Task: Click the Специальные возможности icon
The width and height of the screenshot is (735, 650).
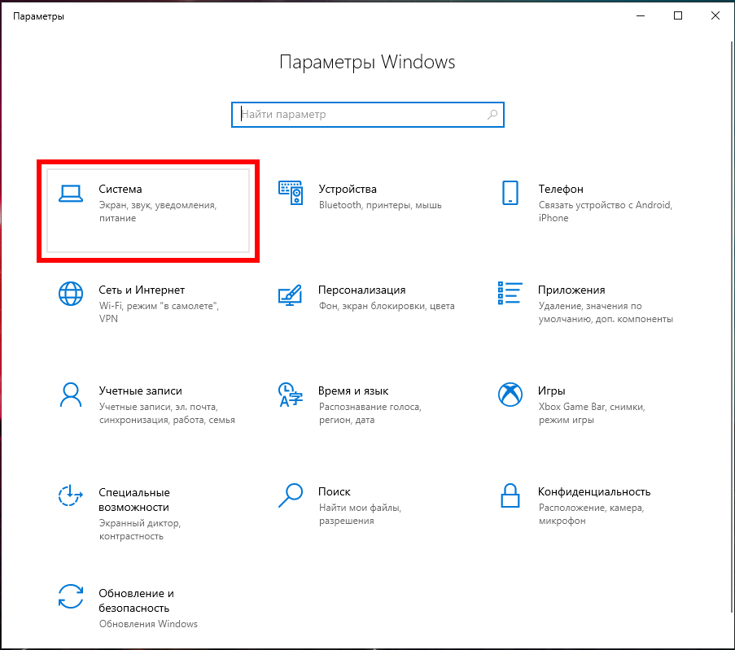Action: click(71, 495)
